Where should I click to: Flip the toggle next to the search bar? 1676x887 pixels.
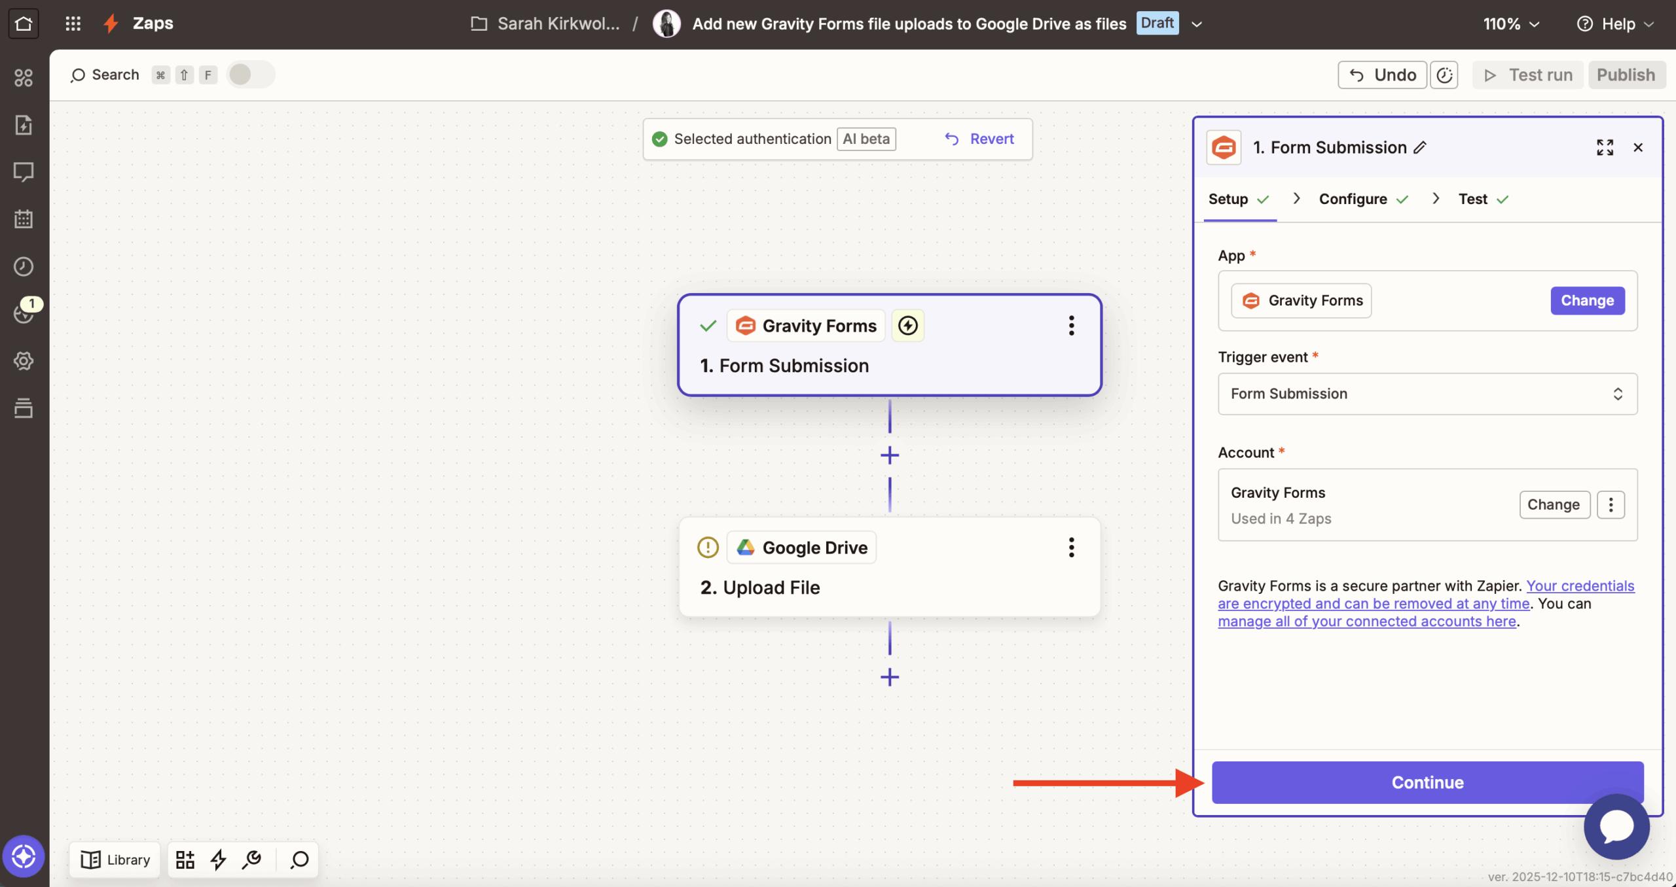pos(250,74)
